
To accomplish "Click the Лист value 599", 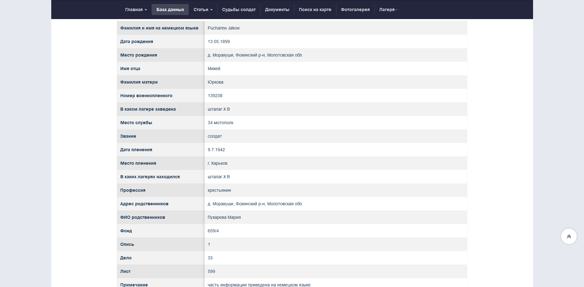I will [211, 271].
